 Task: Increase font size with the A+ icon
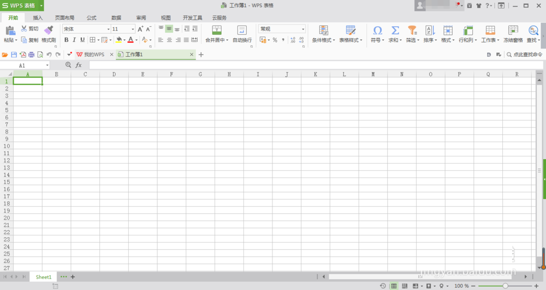tap(140, 29)
